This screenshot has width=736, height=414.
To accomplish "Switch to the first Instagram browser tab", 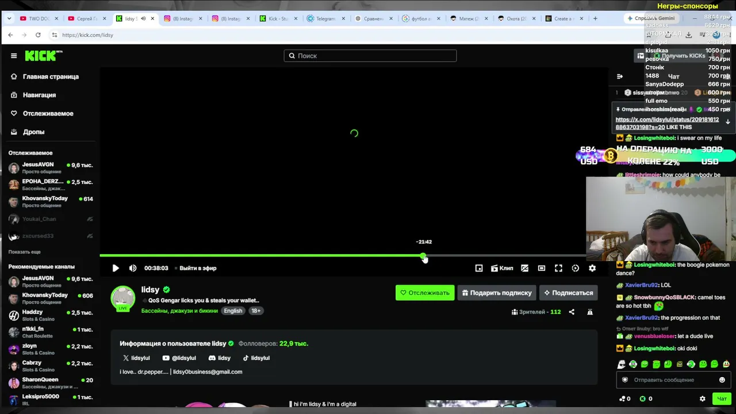I will coord(183,18).
